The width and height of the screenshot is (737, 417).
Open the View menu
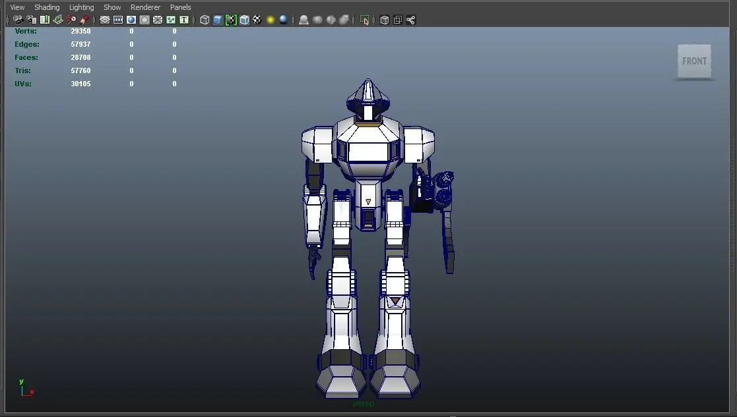click(x=17, y=7)
